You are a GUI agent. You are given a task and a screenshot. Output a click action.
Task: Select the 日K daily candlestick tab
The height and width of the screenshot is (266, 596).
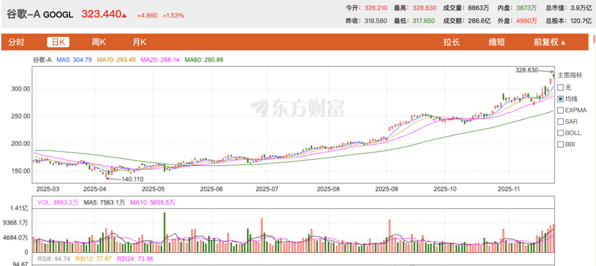[58, 42]
